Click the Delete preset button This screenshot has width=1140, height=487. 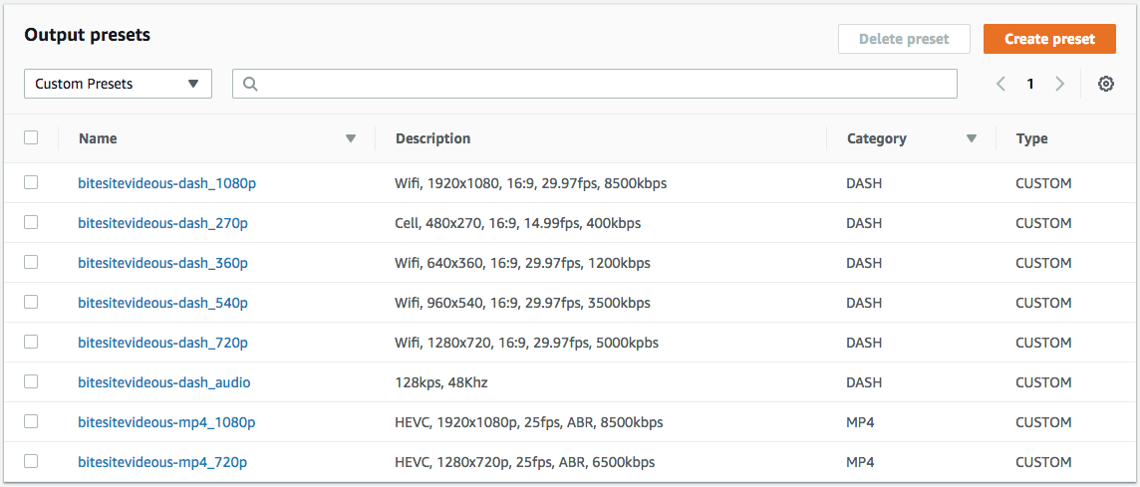click(904, 39)
